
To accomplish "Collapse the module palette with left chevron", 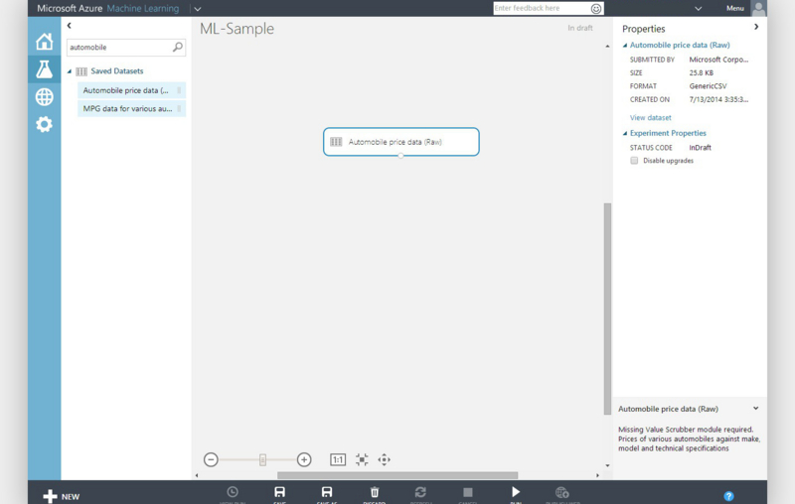I will pyautogui.click(x=70, y=26).
